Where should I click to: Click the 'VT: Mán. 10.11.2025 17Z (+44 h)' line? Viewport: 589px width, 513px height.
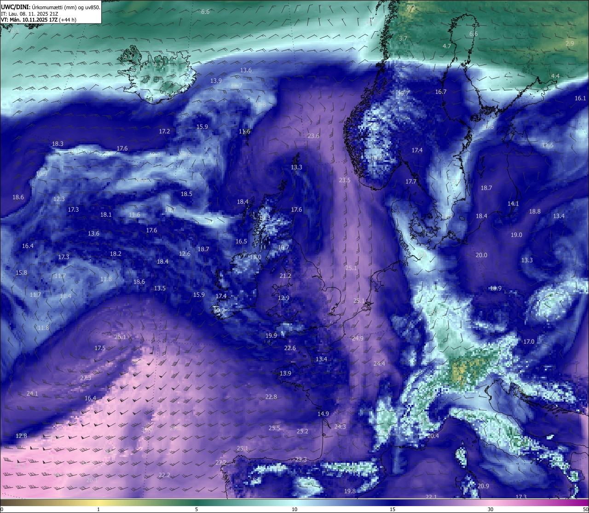[x=39, y=20]
